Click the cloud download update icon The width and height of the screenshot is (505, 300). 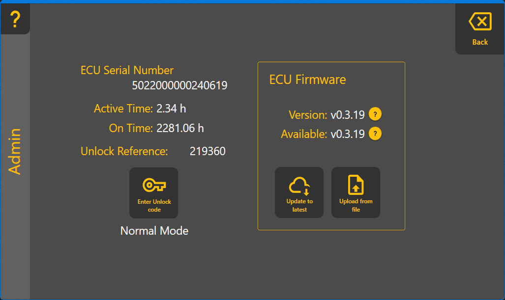pos(299,186)
